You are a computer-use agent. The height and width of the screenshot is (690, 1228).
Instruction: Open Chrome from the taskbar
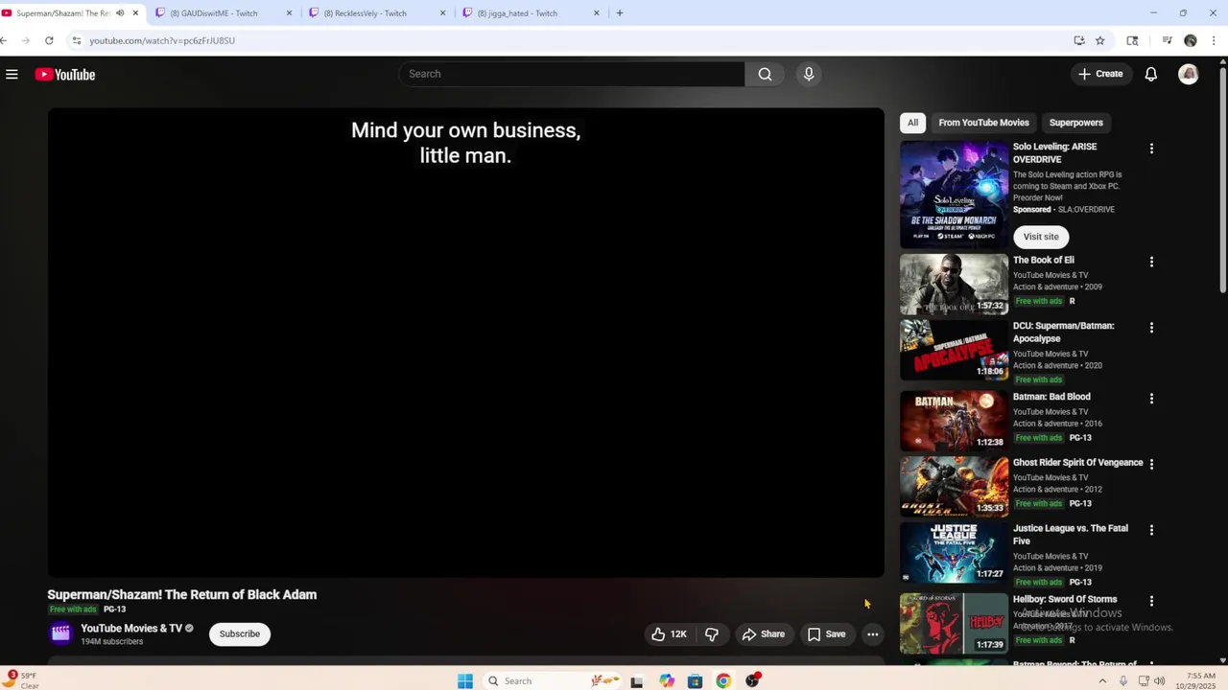point(723,680)
